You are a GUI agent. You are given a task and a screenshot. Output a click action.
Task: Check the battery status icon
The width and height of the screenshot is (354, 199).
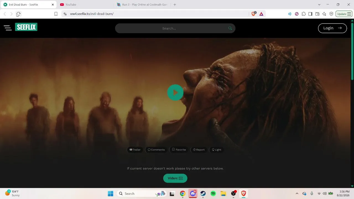pyautogui.click(x=330, y=194)
